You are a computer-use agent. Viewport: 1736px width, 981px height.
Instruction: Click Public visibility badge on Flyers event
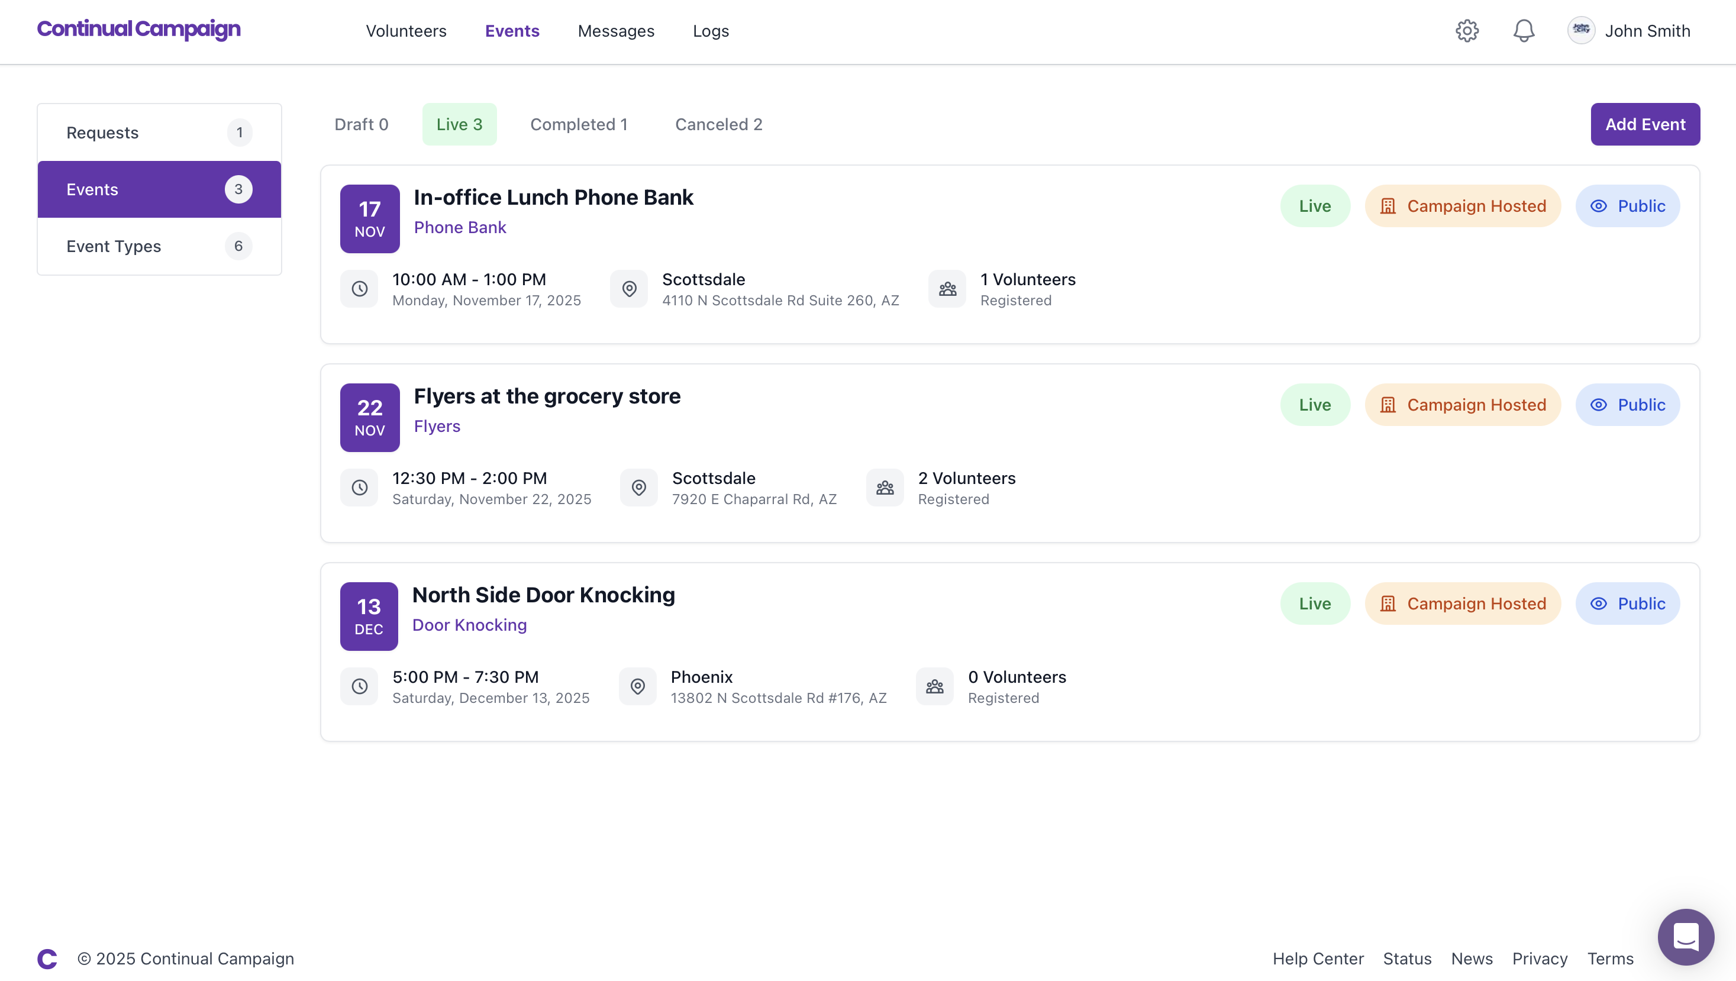[1627, 405]
